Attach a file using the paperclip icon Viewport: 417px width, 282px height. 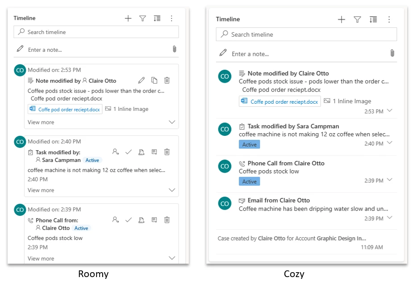(175, 49)
